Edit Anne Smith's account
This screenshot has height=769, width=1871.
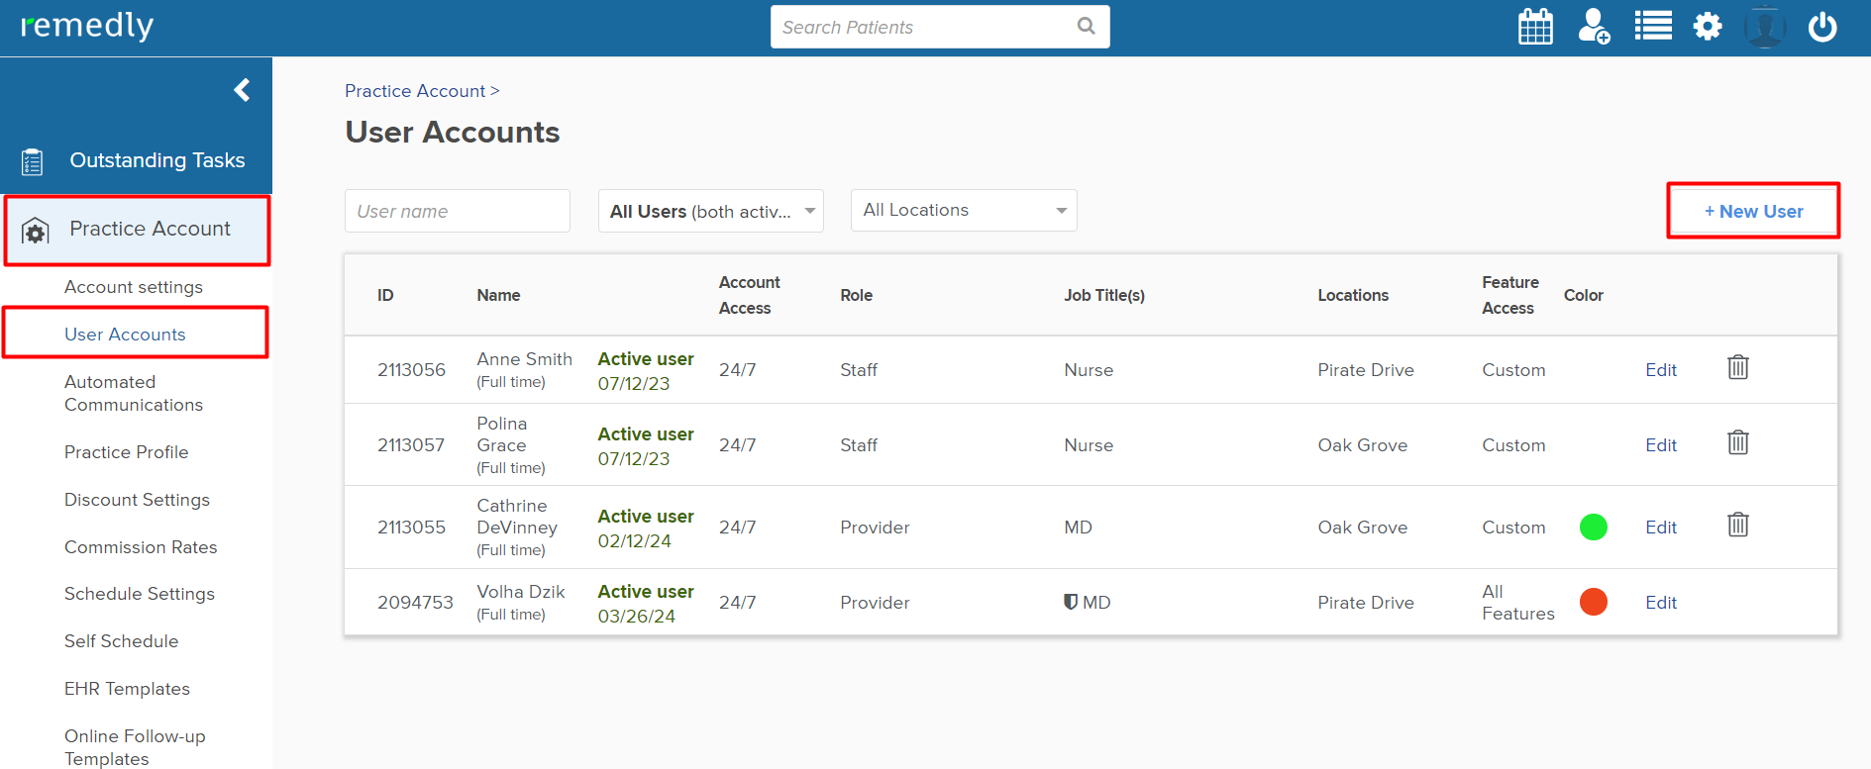pyautogui.click(x=1661, y=370)
